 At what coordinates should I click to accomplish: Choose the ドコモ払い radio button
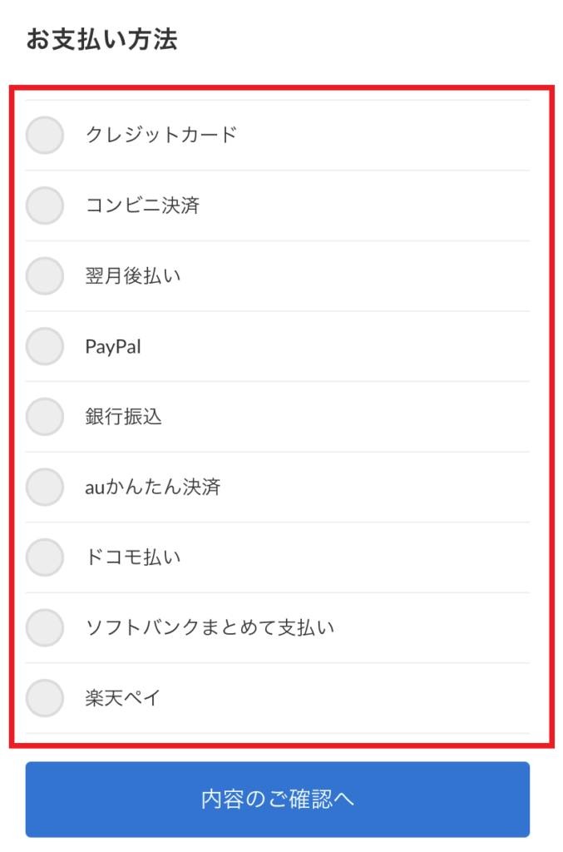(x=45, y=557)
